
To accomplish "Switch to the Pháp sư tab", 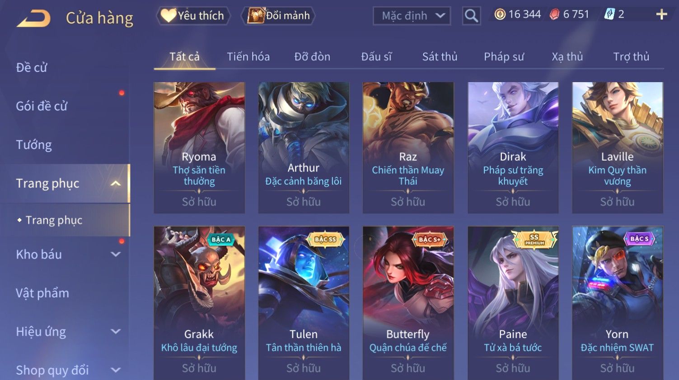I will (x=504, y=56).
